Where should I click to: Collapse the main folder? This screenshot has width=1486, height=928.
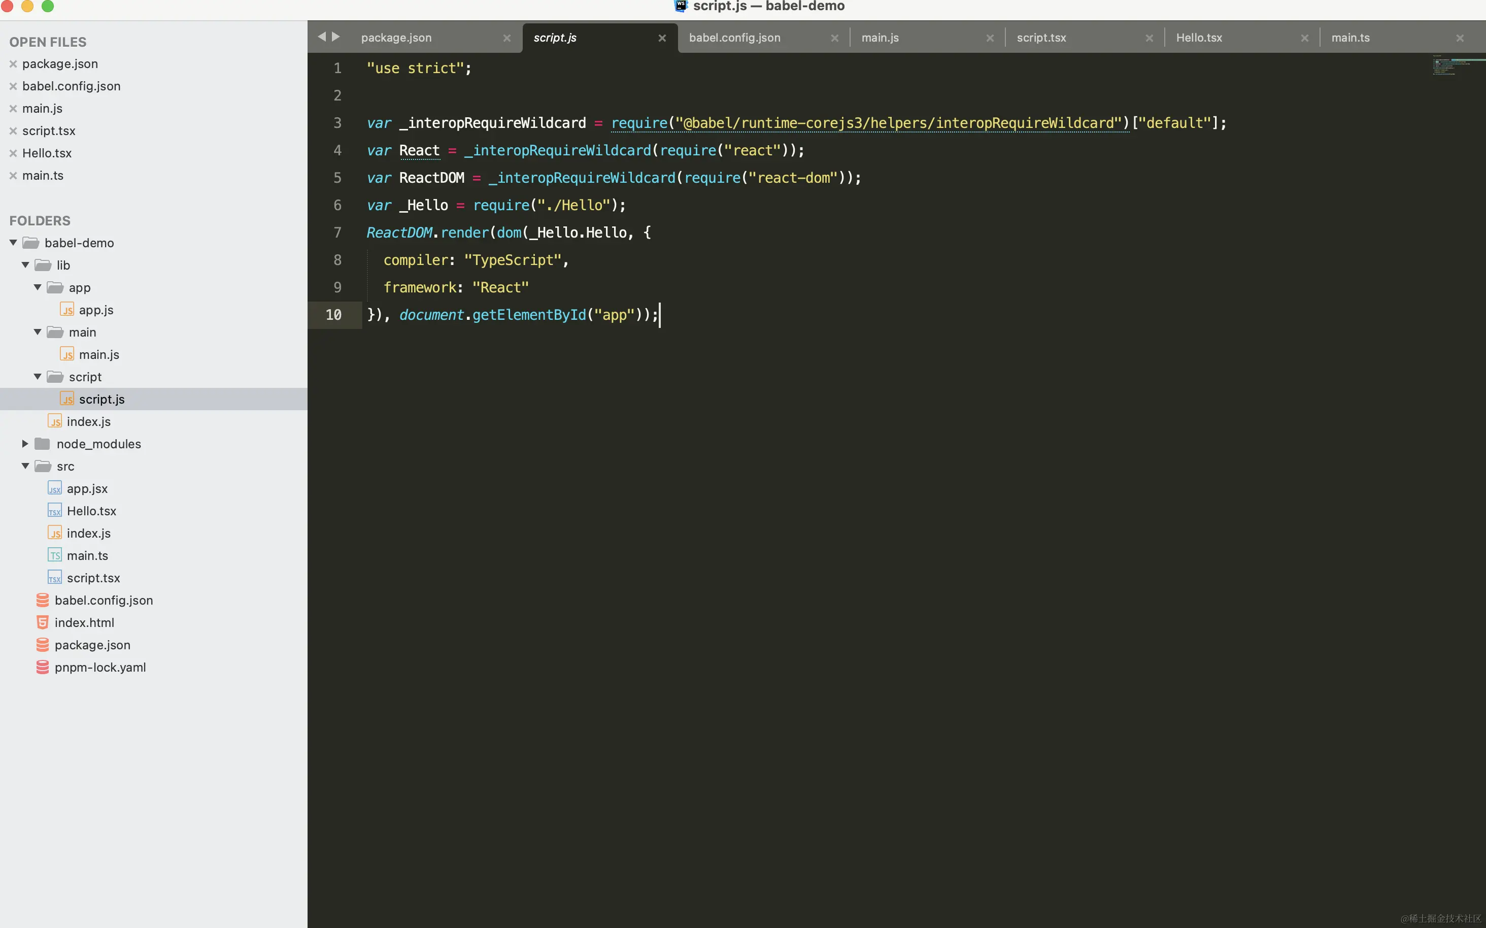pyautogui.click(x=38, y=332)
